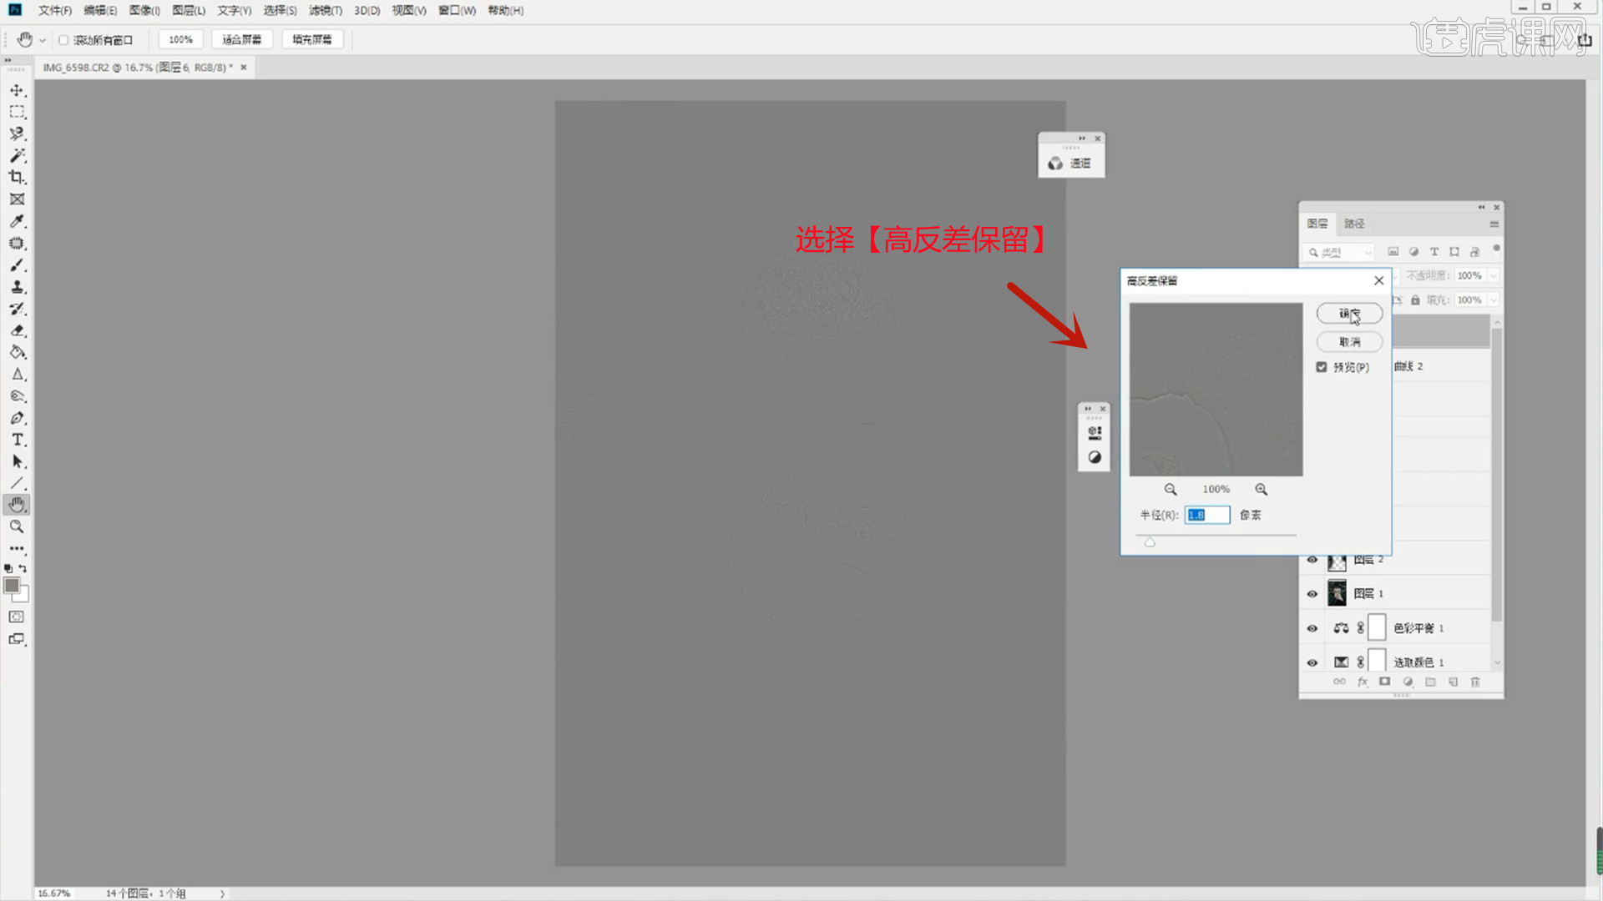Select the Crop tool

tap(17, 177)
